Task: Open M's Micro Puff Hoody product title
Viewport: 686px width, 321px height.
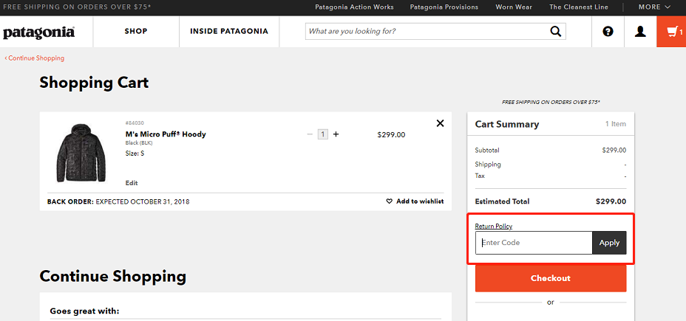Action: tap(166, 134)
